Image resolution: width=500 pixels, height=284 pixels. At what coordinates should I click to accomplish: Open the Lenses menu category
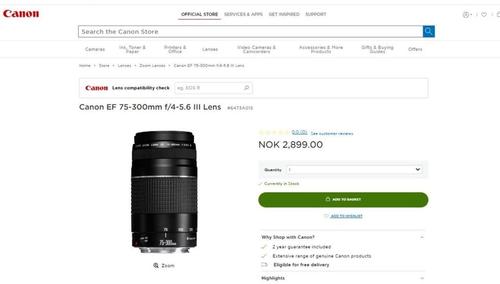[210, 50]
